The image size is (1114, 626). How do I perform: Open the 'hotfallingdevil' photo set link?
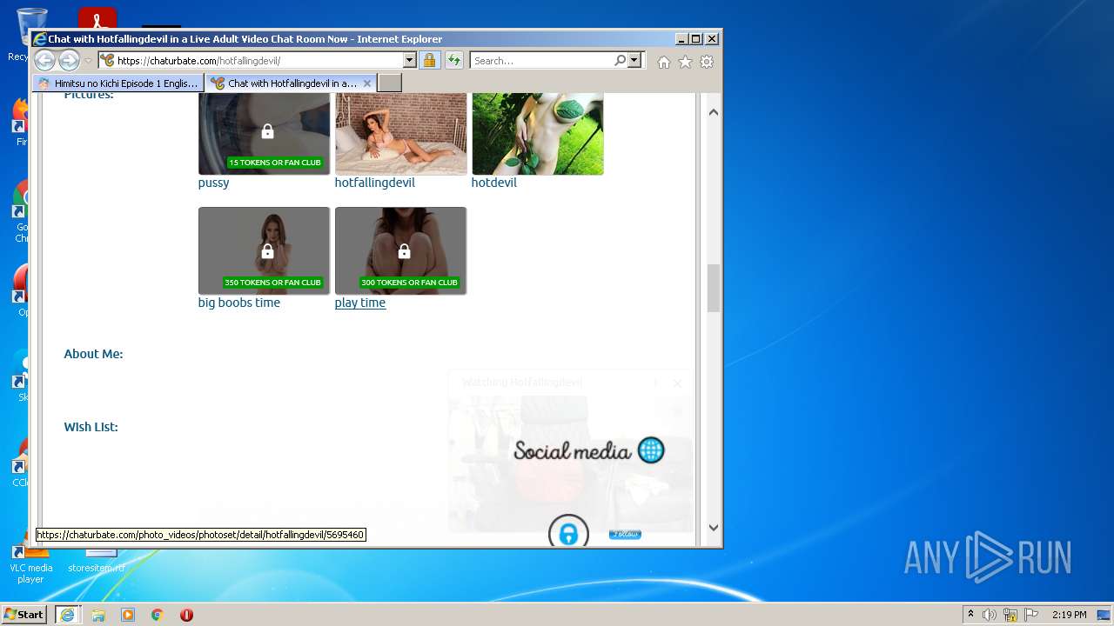click(x=374, y=183)
